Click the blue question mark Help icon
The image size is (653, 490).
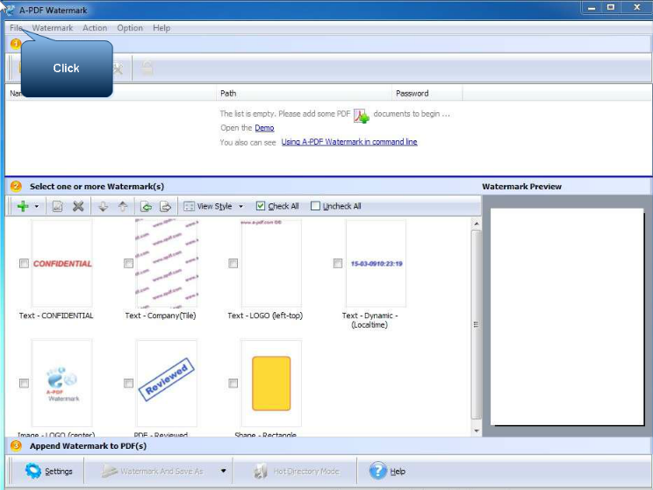[x=377, y=471]
